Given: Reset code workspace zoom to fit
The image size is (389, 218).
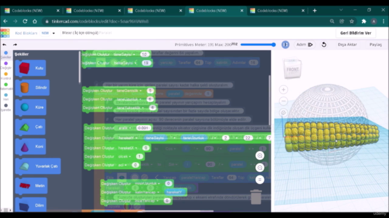Looking at the screenshot, I should 260,180.
